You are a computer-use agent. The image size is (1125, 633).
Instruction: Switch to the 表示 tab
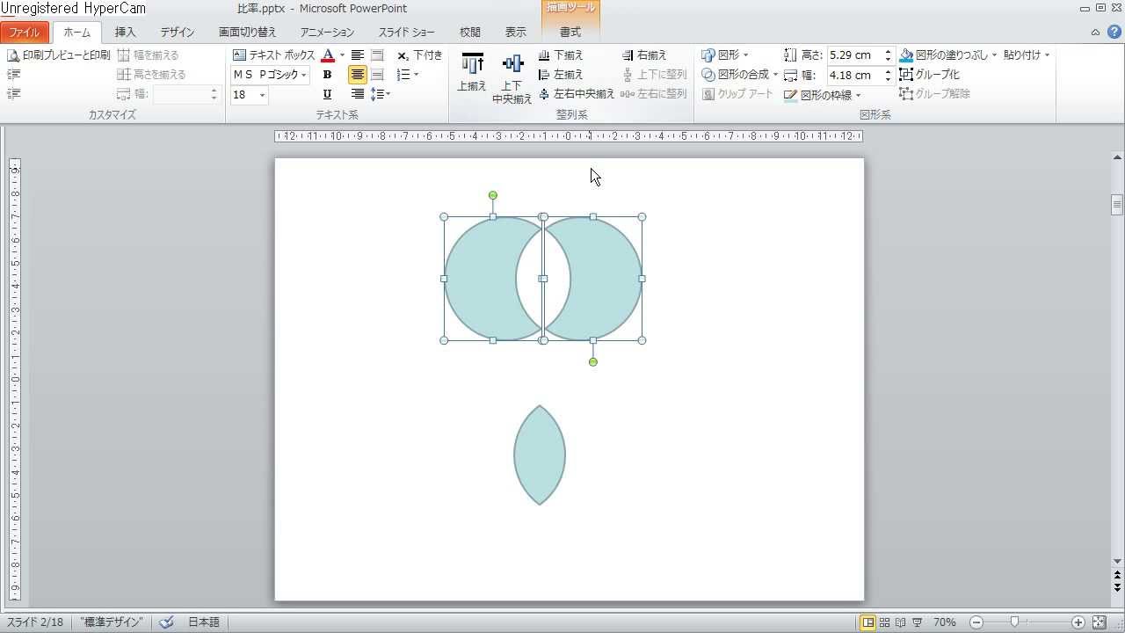tap(516, 32)
